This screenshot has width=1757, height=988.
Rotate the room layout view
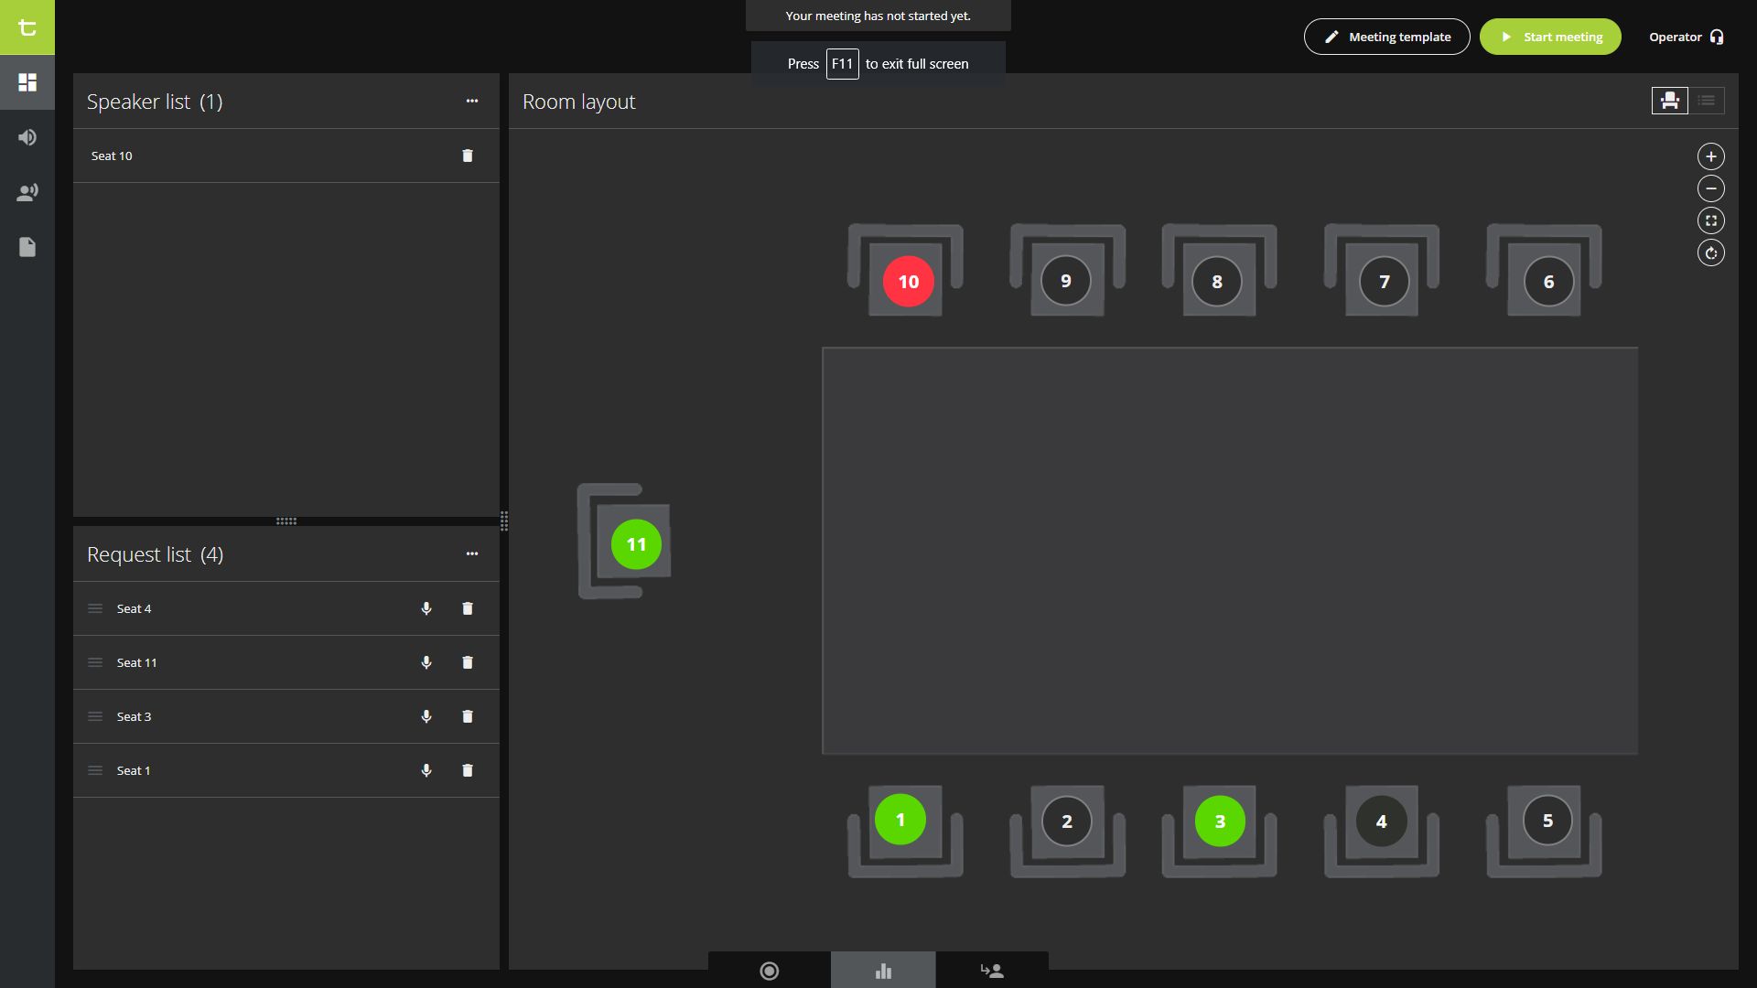tap(1711, 252)
